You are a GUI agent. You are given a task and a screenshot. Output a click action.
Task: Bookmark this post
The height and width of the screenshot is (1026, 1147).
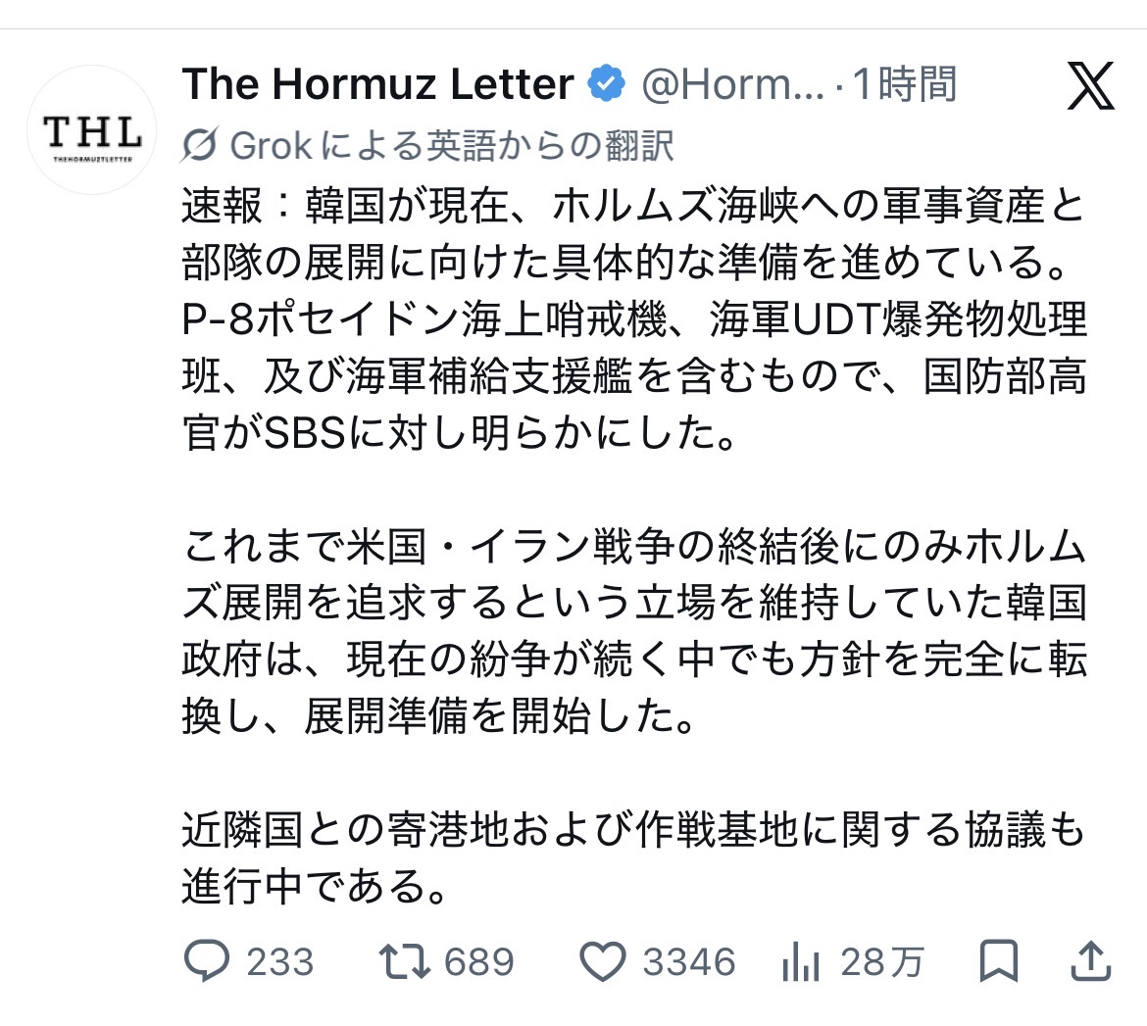999,961
